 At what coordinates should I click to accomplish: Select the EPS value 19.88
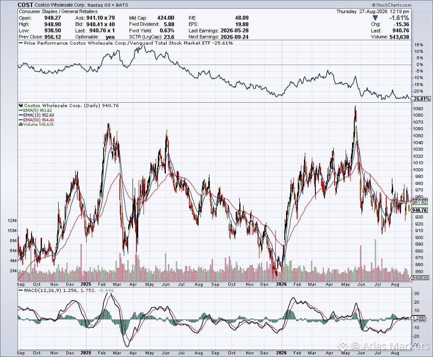click(241, 24)
